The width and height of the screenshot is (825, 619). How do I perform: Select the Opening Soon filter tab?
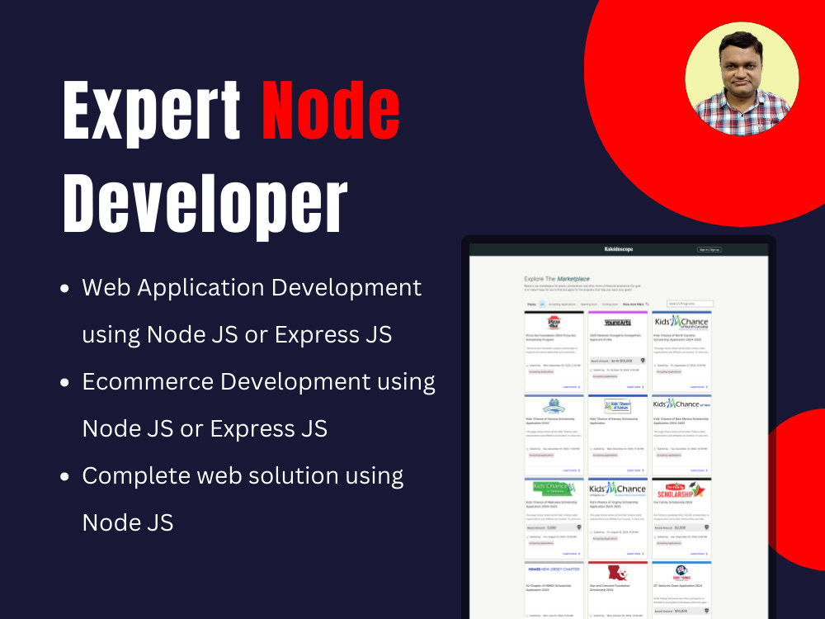pos(589,305)
